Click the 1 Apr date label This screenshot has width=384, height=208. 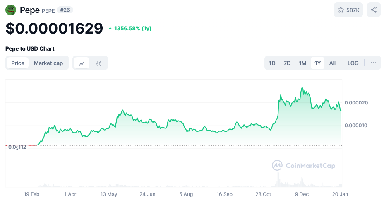click(70, 194)
